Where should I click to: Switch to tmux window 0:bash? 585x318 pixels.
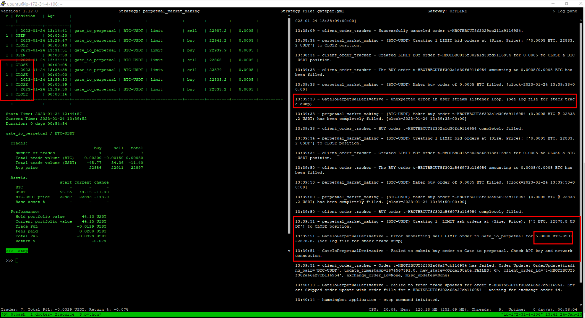pyautogui.click(x=18, y=315)
